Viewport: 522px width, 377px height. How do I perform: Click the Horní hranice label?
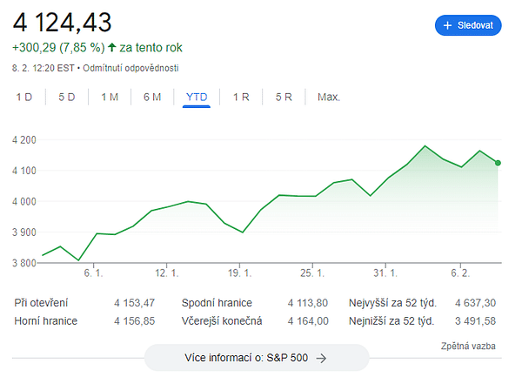[x=45, y=320]
